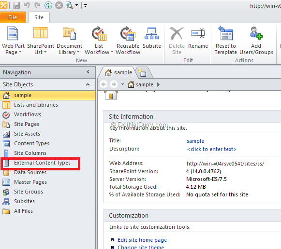281x249 pixels.
Task: Click the List Workflow button
Action: [99, 41]
